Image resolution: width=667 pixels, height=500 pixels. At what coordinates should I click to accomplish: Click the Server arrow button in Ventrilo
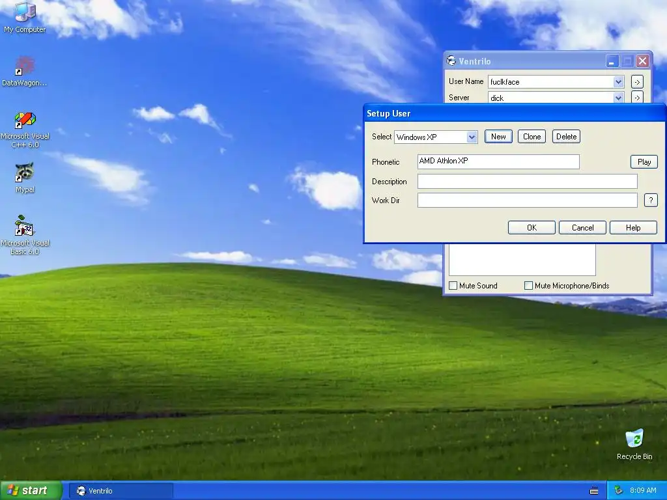click(637, 98)
